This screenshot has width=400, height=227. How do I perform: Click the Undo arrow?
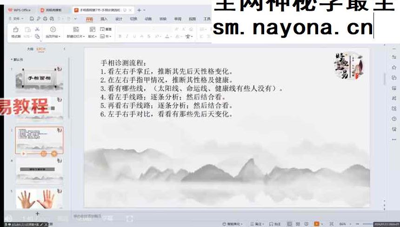60,19
